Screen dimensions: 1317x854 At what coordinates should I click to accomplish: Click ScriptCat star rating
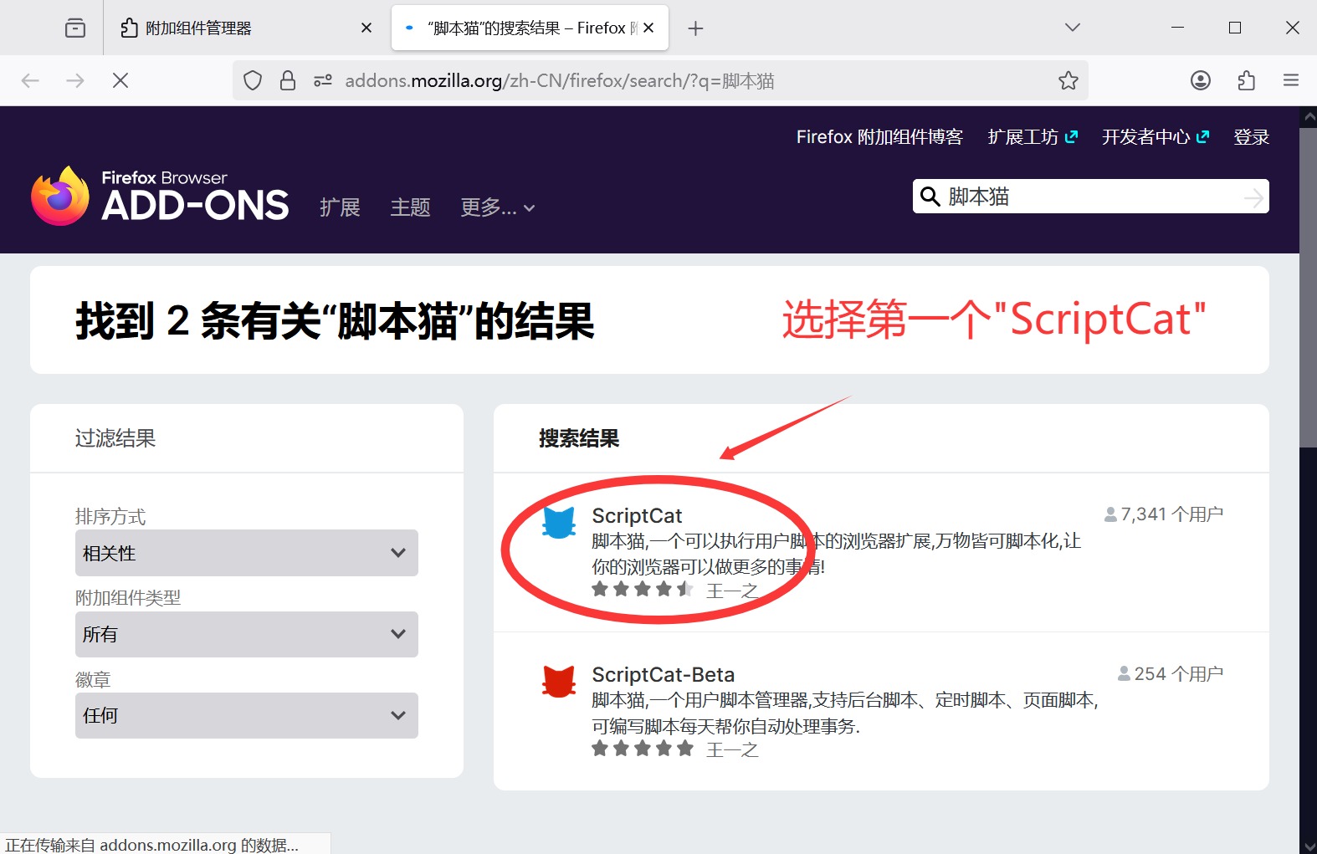643,590
